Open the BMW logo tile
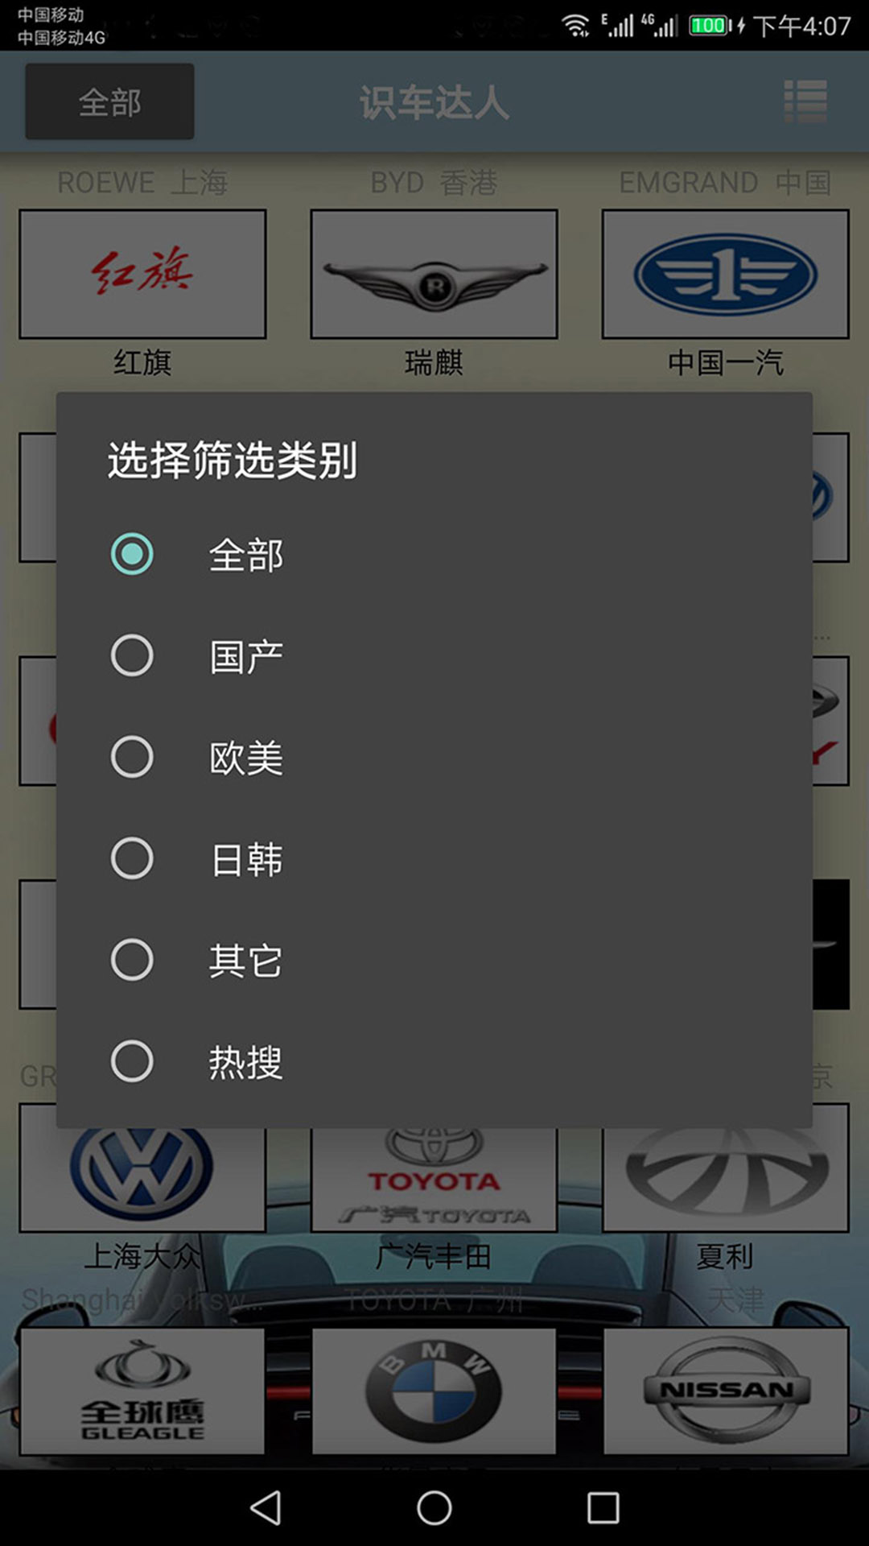The height and width of the screenshot is (1546, 869). 434,1391
